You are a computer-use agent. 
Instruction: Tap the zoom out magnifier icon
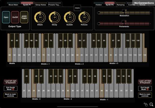tap(151, 104)
